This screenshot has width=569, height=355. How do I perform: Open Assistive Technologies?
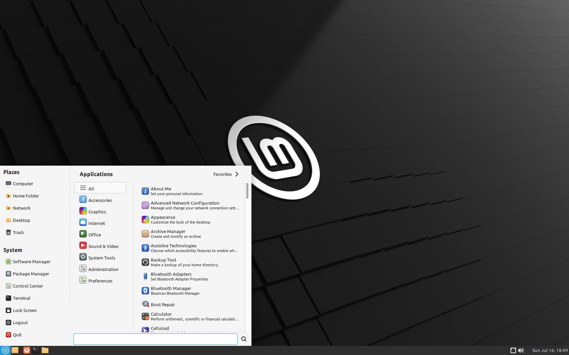[190, 248]
